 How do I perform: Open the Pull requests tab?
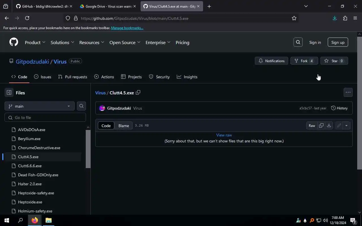pyautogui.click(x=72, y=77)
